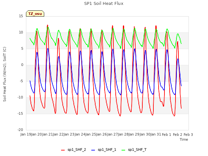Click the Jan 29 x-axis label
208x156 pixels.
[134, 134]
